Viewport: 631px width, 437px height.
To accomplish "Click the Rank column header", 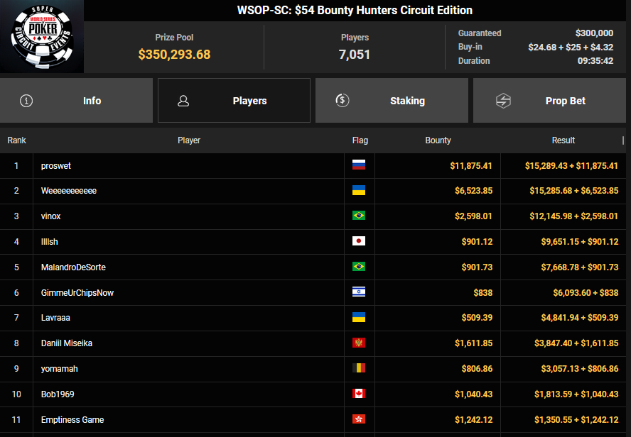I will coord(16,140).
